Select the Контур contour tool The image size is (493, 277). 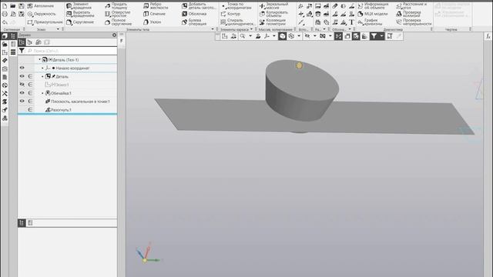[230, 14]
